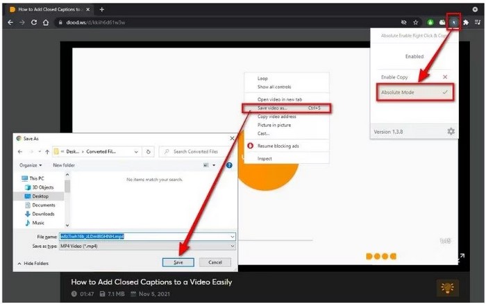Go back using browser back arrow
This screenshot has width=486, height=304.
point(10,22)
